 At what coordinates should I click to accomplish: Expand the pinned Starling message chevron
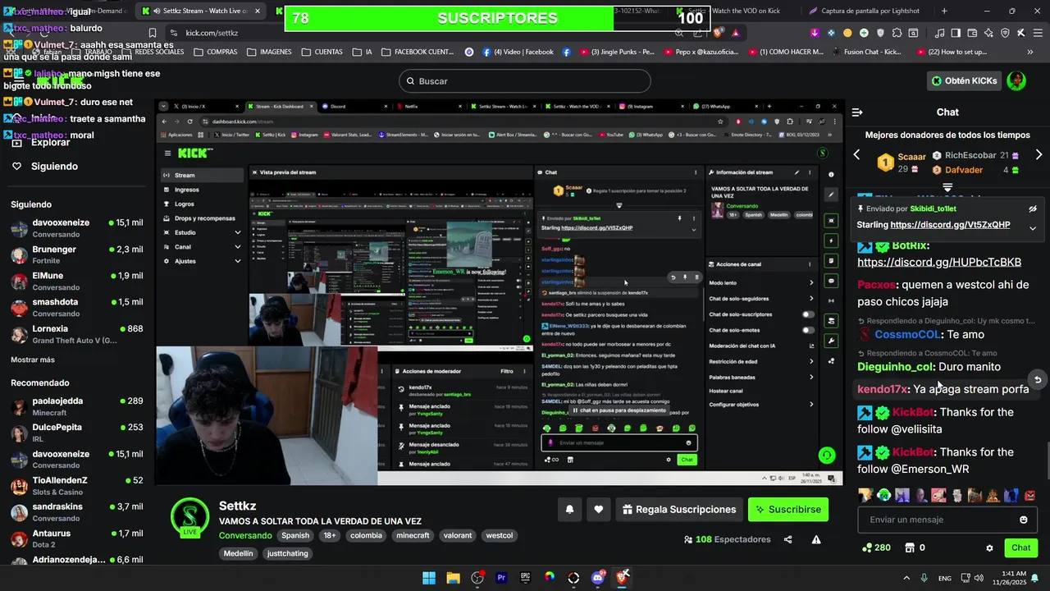click(1033, 228)
